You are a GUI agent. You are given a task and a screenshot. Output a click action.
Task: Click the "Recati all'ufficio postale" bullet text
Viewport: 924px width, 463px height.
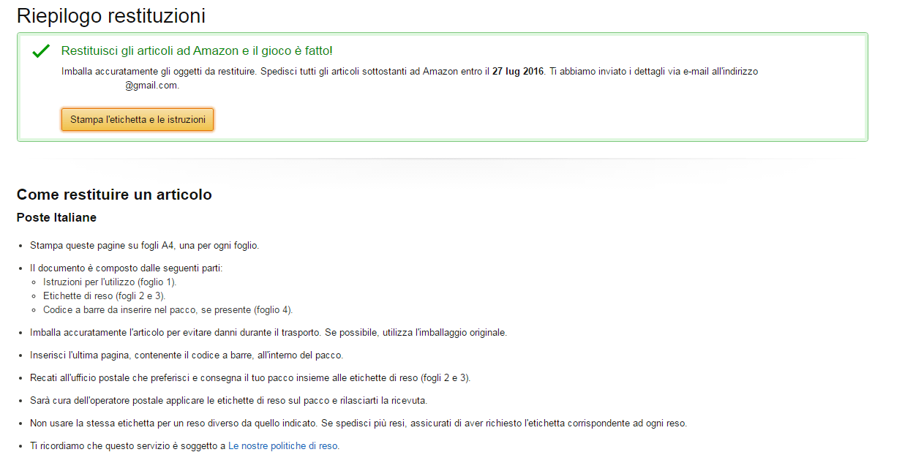pos(249,378)
